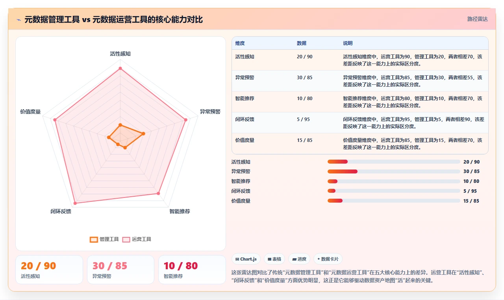Screen dimensions: 504x300
Task: Click the 管理工具 orange point at 异常预警
Action: point(143,133)
